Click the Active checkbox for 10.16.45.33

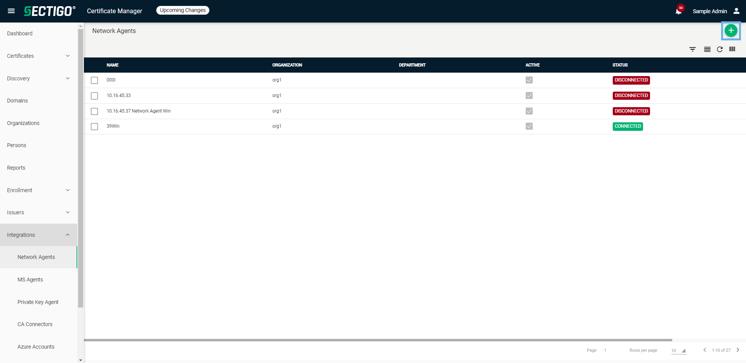point(529,96)
